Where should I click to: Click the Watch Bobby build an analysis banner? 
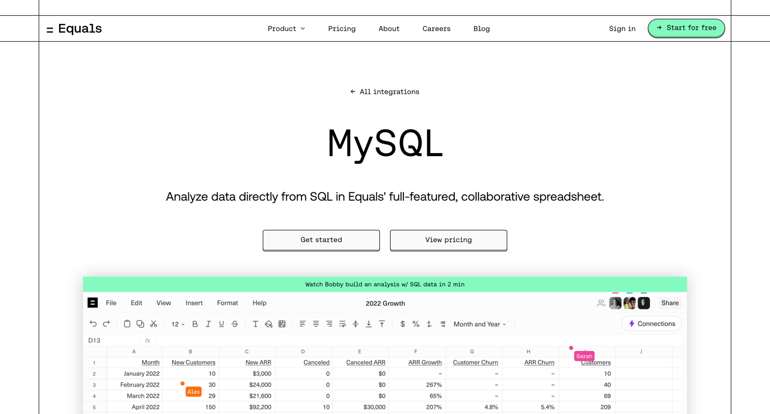(x=385, y=284)
